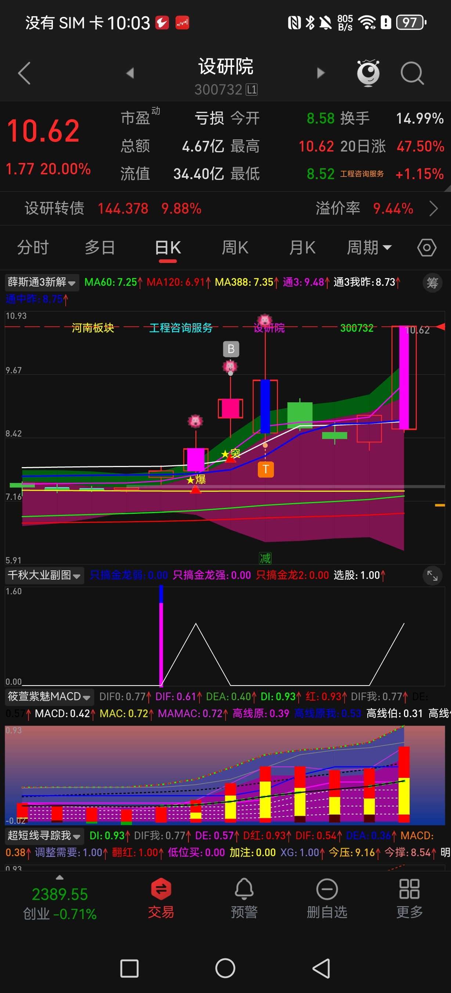Switch to 周K tab
451x993 pixels.
[x=235, y=248]
